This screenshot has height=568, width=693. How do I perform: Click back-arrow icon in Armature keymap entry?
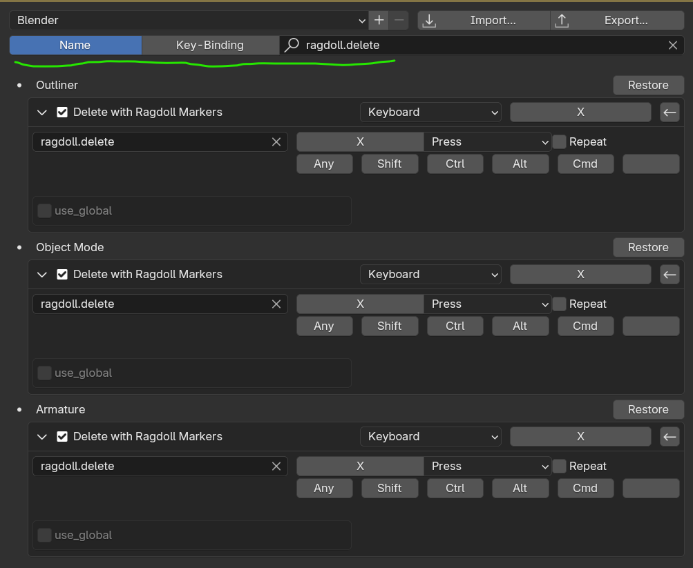pyautogui.click(x=670, y=436)
